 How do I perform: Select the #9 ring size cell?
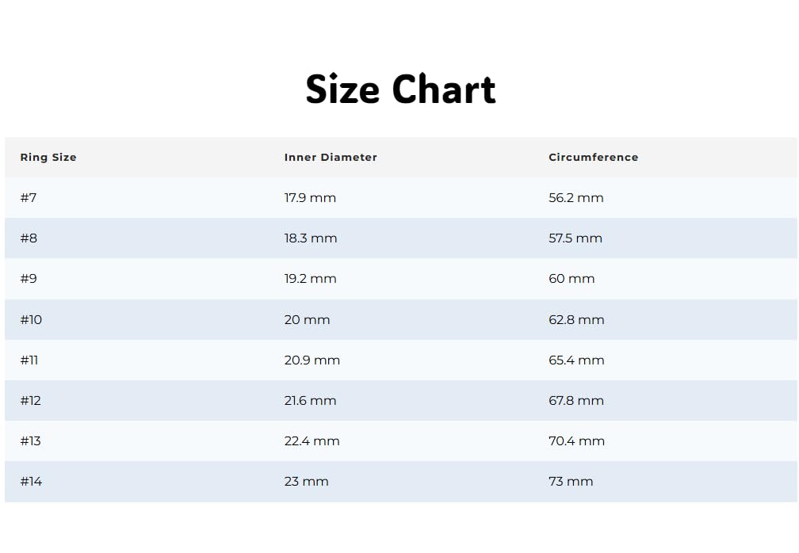(29, 279)
